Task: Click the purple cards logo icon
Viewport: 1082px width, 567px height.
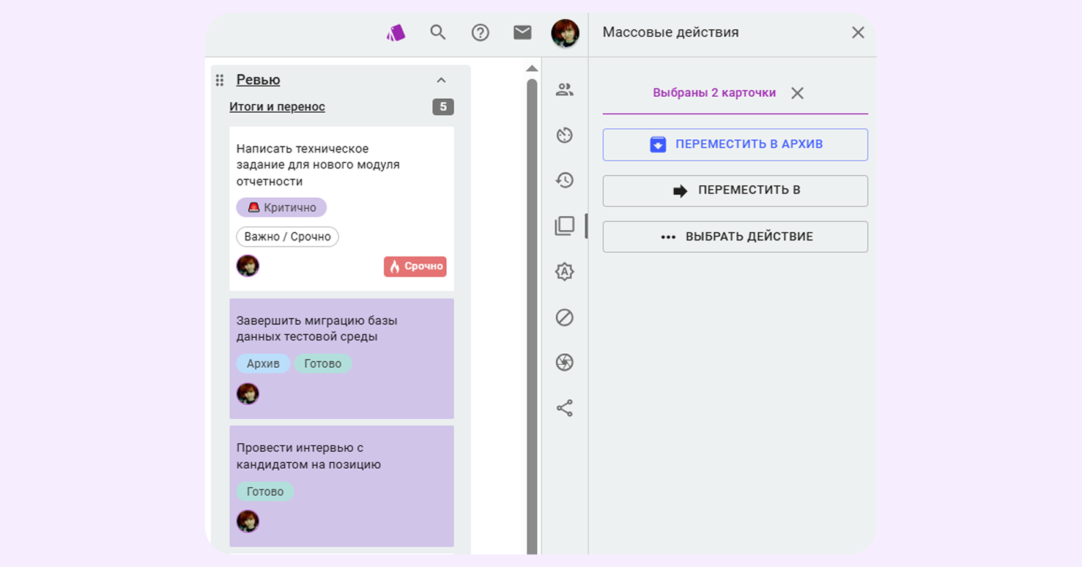Action: pos(396,32)
